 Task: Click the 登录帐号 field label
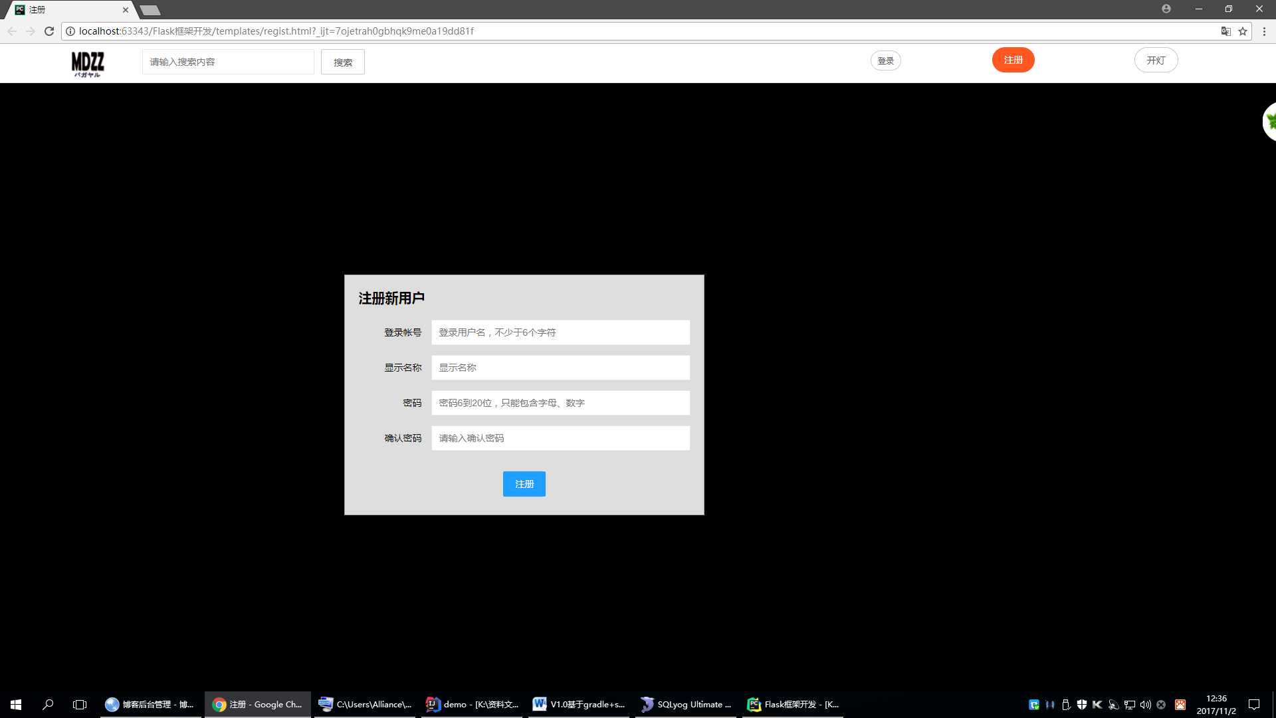coord(403,332)
